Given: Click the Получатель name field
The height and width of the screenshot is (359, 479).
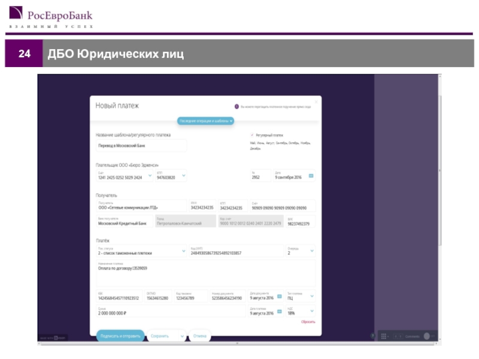Looking at the screenshot, I should point(141,206).
